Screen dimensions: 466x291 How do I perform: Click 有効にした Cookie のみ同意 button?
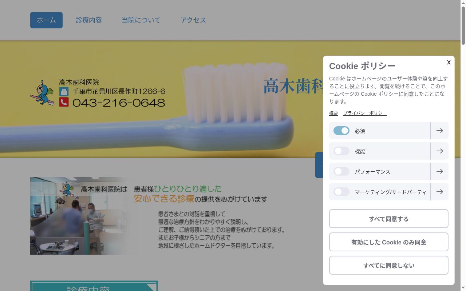tap(389, 242)
